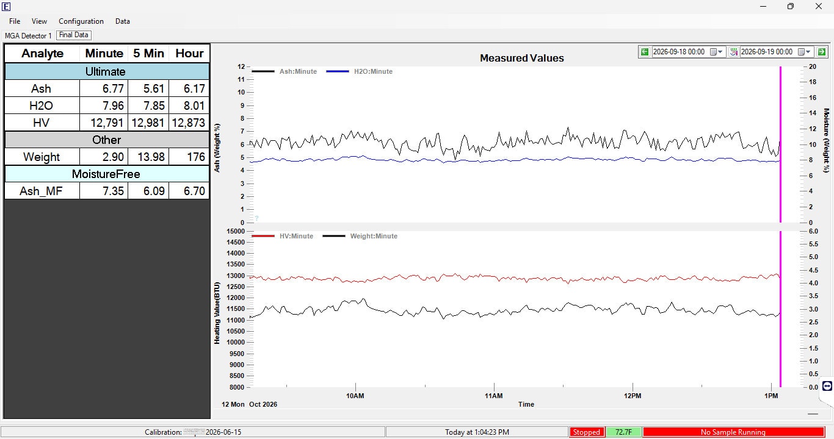Open calendar dropdown for start date 2026-09-18

pos(716,52)
